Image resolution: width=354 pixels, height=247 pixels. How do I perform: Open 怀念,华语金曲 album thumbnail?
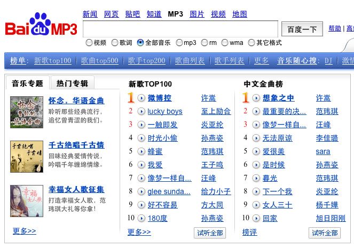pyautogui.click(x=27, y=112)
